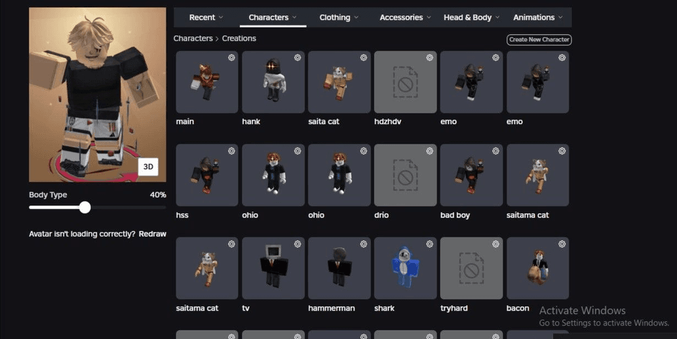The height and width of the screenshot is (339, 677).
Task: Open settings gear on the main character
Action: [231, 58]
